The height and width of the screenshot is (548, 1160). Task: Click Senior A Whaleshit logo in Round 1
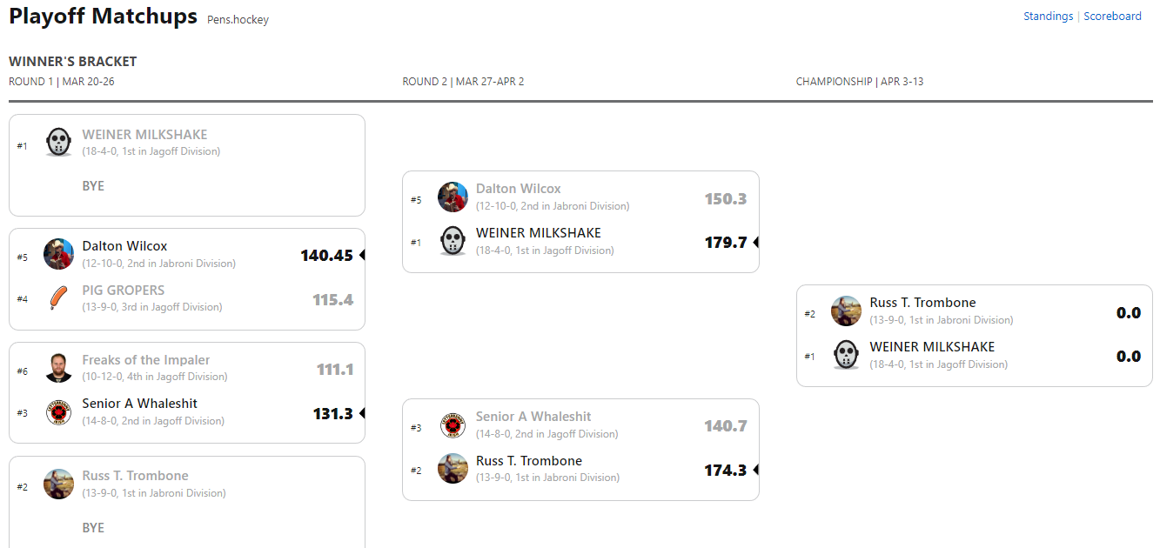58,412
